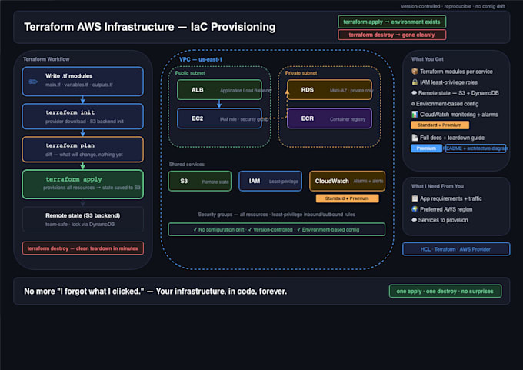523x370 pixels.
Task: Click Preferred AWS region text
Action: [x=446, y=209]
